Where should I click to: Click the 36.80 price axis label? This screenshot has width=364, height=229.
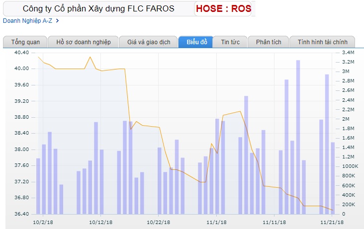21,197
